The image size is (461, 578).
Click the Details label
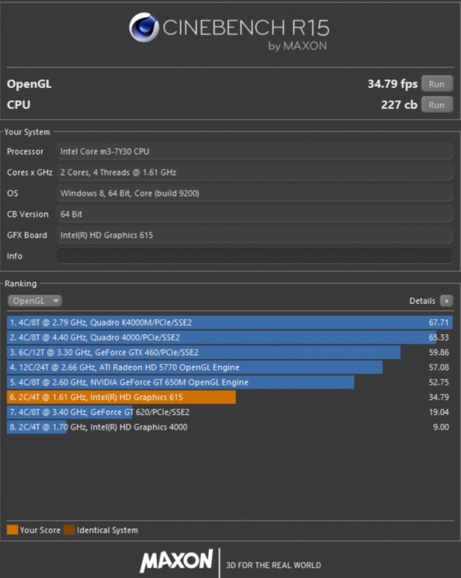422,301
